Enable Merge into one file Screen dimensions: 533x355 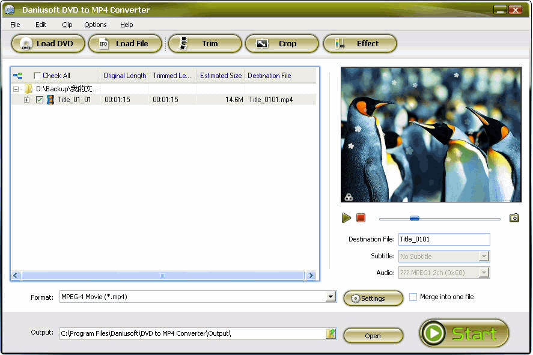(413, 297)
